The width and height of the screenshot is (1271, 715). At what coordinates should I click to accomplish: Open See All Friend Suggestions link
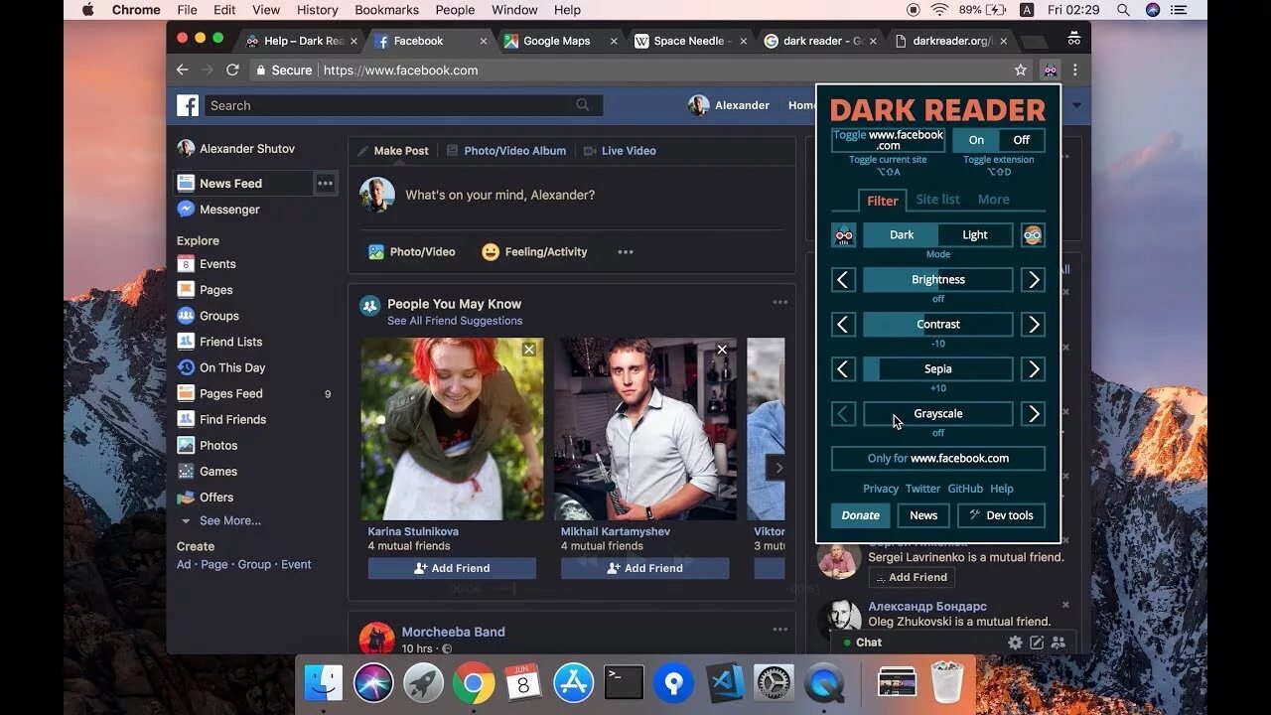(455, 321)
